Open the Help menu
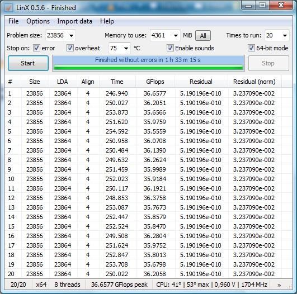297x294 pixels. pyautogui.click(x=107, y=21)
